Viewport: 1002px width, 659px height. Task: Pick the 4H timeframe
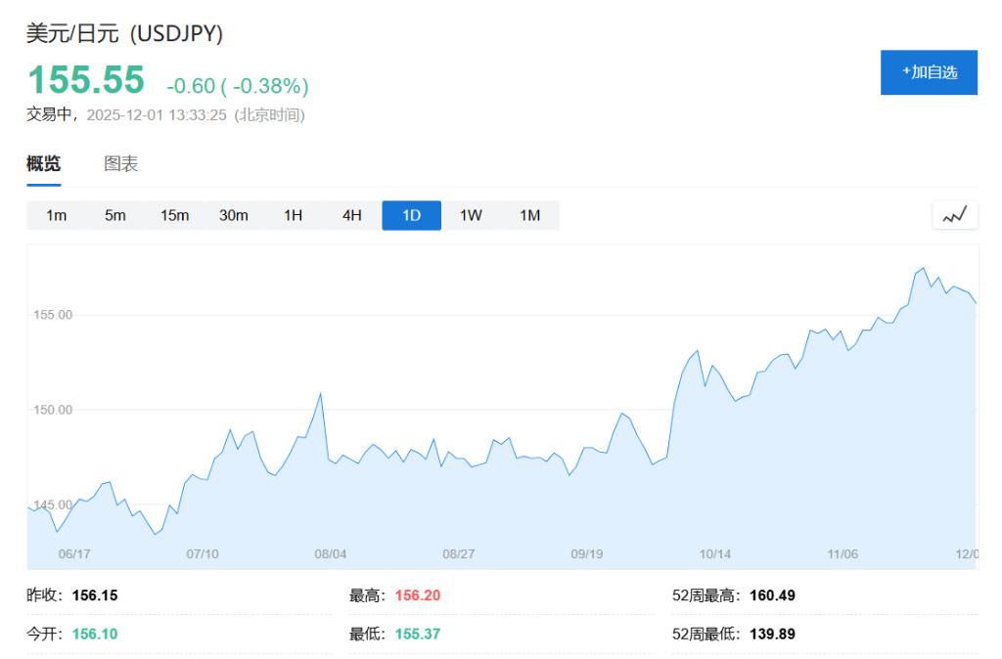click(x=352, y=215)
